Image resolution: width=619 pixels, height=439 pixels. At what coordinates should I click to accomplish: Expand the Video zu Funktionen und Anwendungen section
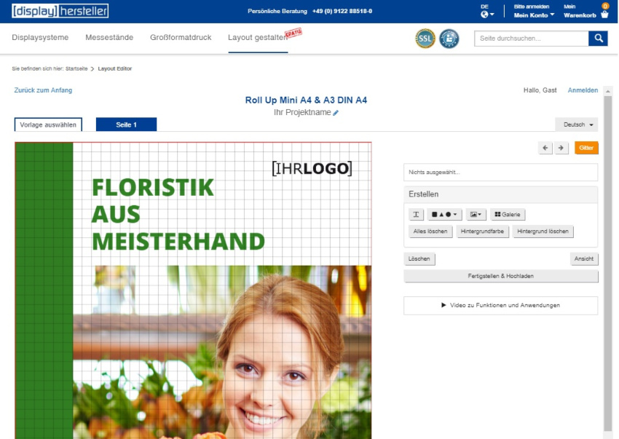(500, 305)
